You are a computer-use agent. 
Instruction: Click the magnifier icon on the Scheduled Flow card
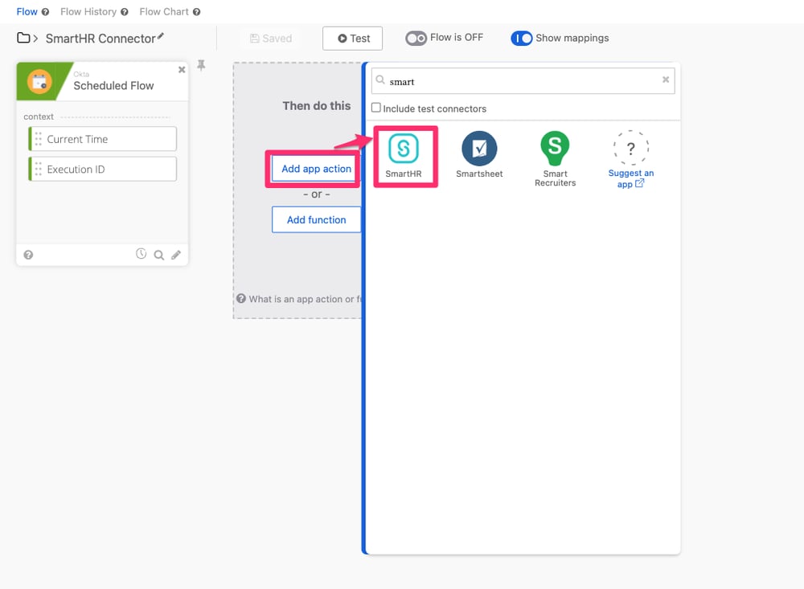click(159, 255)
